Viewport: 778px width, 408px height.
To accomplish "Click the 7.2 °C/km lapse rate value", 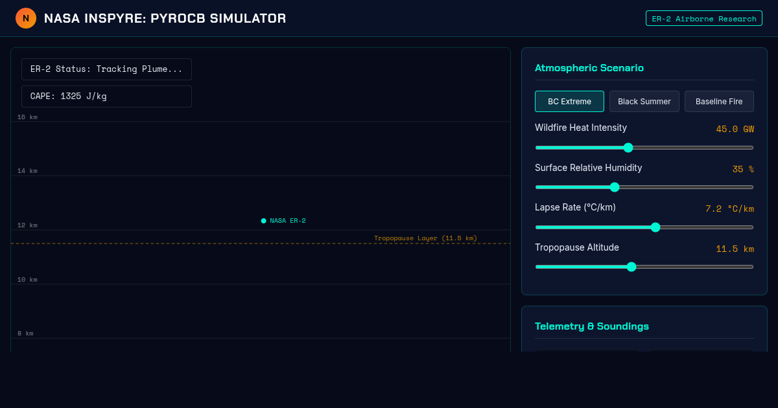I will 729,209.
